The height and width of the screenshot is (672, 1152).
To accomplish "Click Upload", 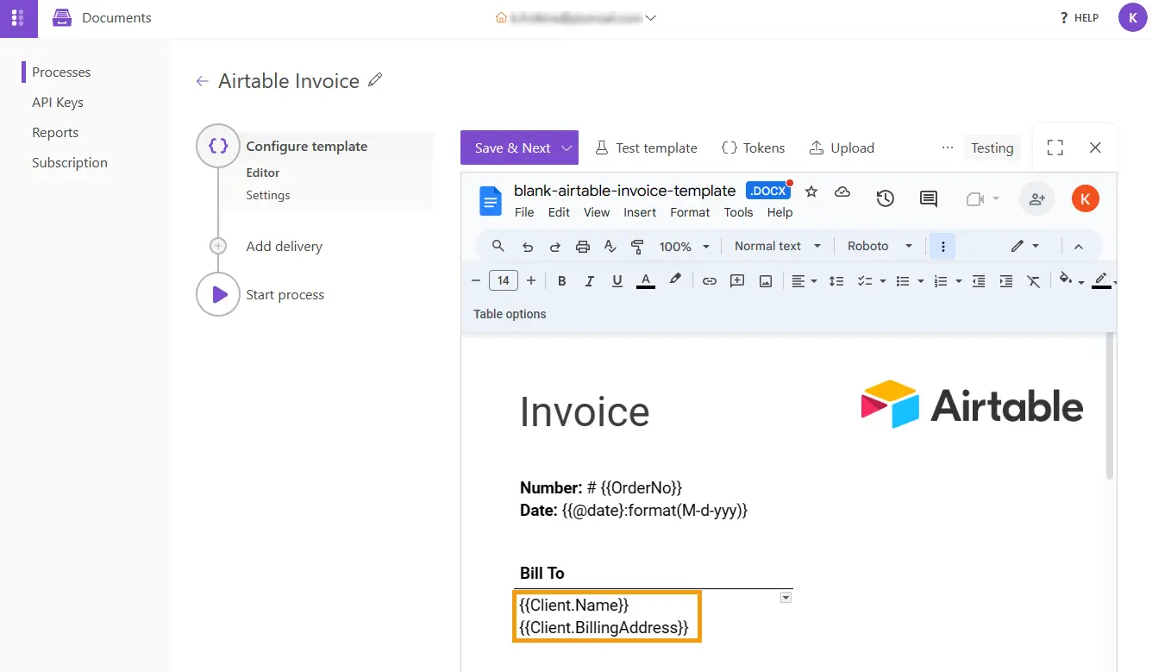I will coord(842,148).
